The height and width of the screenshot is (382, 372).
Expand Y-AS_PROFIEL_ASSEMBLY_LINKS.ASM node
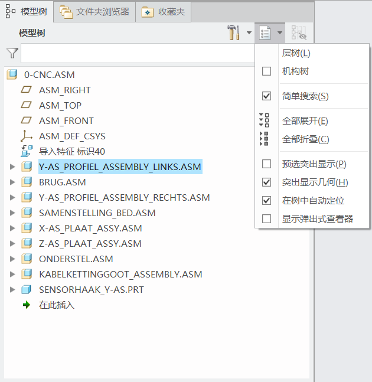pyautogui.click(x=12, y=167)
